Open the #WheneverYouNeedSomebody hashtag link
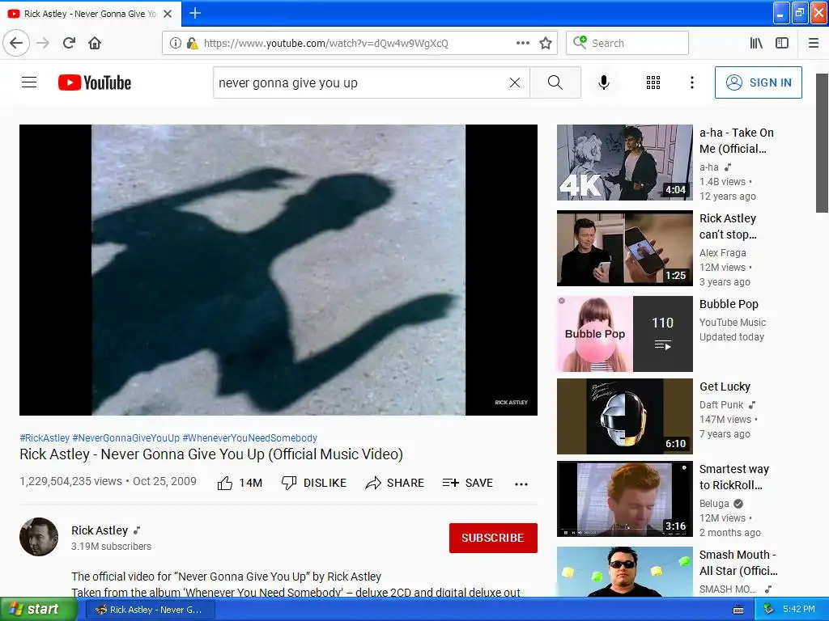829x621 pixels. pyautogui.click(x=249, y=437)
